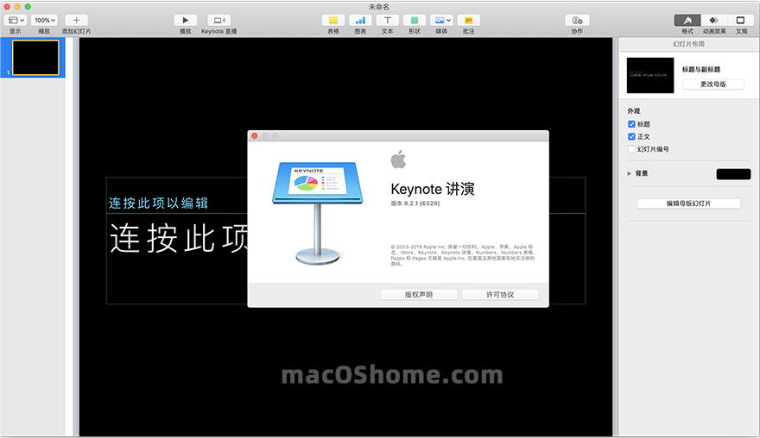The width and height of the screenshot is (760, 438).
Task: Enable the 幻灯片编号 slide number checkbox
Action: (x=631, y=149)
